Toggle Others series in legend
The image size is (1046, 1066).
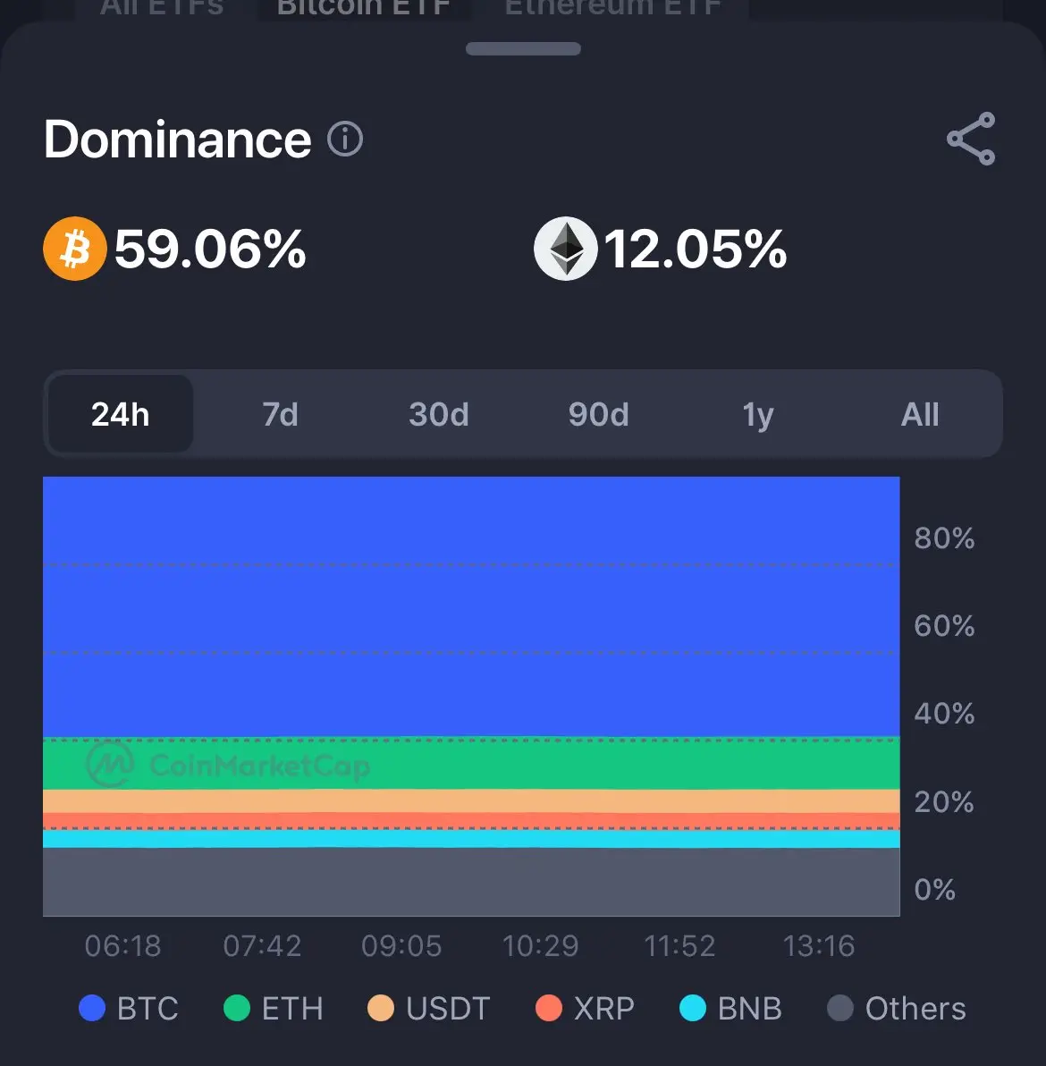coord(896,1009)
